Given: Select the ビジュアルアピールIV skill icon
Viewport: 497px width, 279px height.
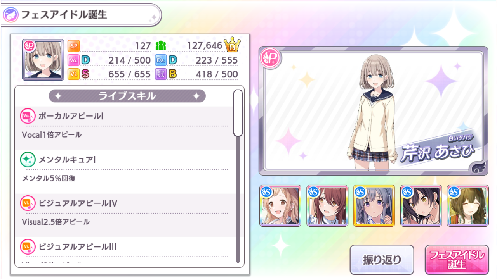Looking at the screenshot, I should coord(28,203).
